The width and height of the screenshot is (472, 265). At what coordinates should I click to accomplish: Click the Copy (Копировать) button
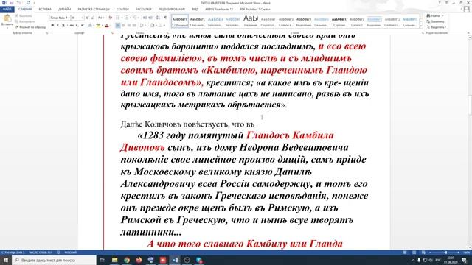[26, 21]
